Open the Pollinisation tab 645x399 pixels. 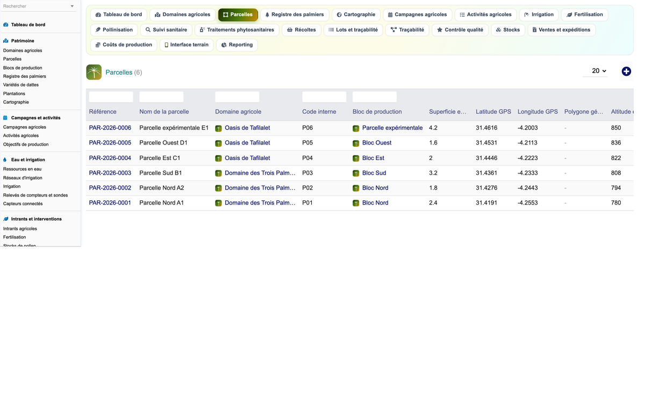114,30
